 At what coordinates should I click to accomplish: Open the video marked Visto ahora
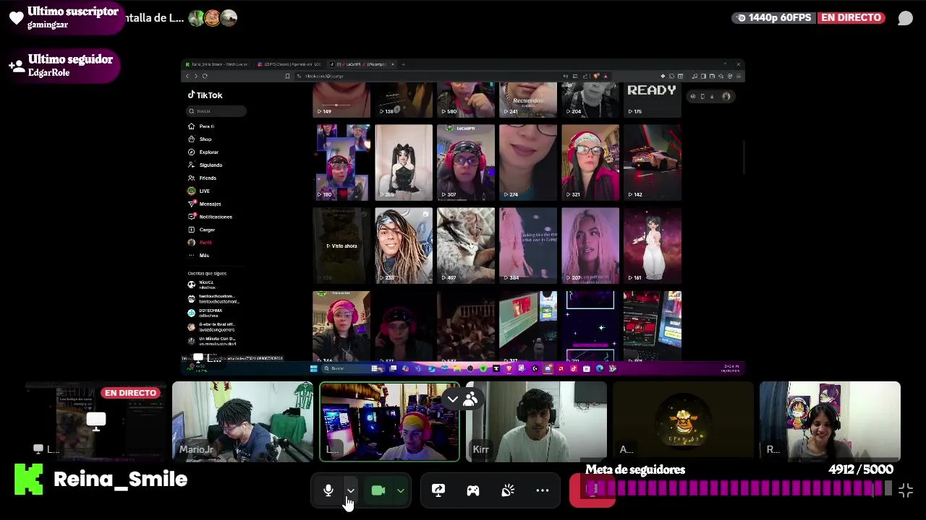pos(341,246)
